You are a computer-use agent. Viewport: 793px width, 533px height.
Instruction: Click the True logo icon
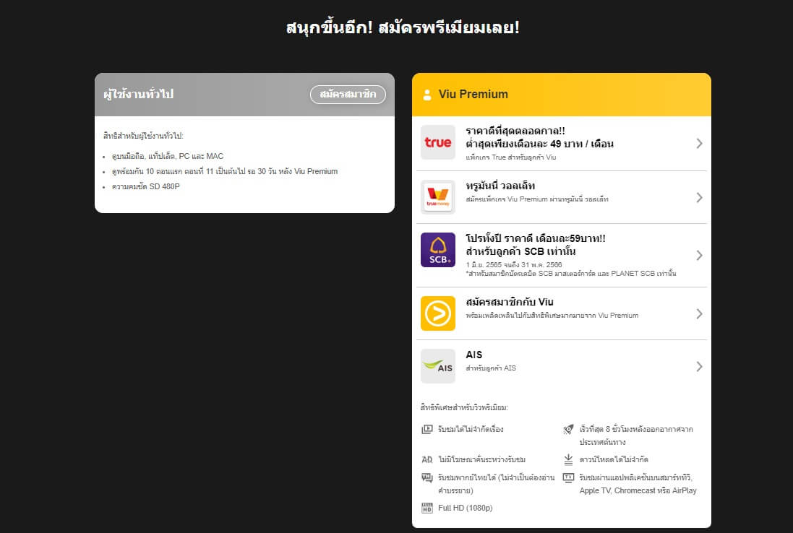[x=437, y=143]
